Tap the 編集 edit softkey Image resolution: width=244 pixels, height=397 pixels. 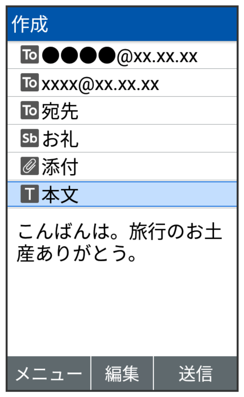click(122, 373)
